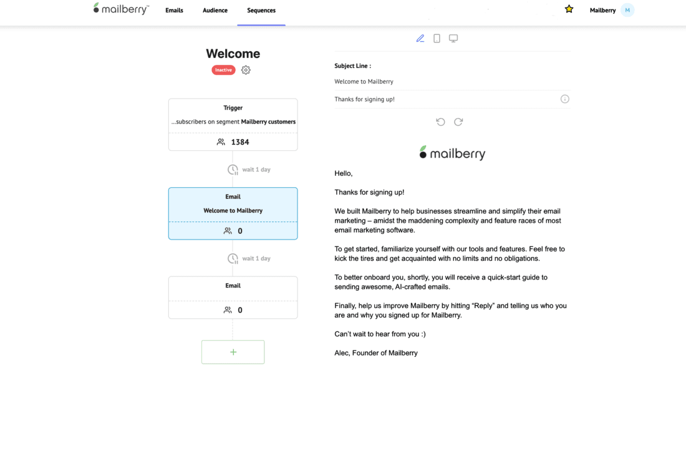Click the yellow star icon
Viewport: 686px width, 451px height.
coord(569,9)
